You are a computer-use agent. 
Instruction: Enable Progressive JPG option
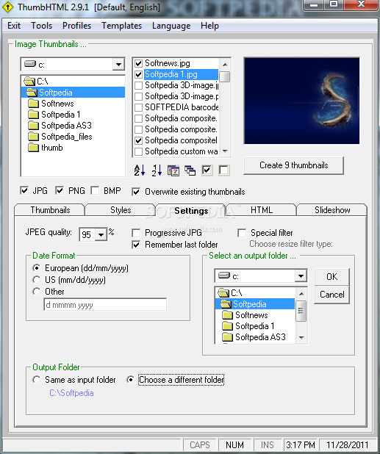tap(136, 233)
